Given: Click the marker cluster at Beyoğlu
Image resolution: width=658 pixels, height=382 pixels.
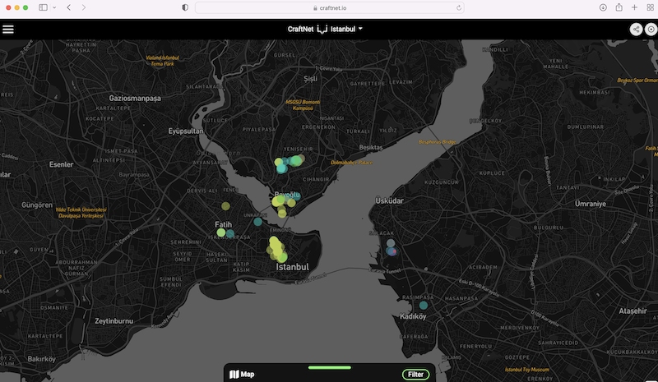Looking at the screenshot, I should (x=285, y=203).
